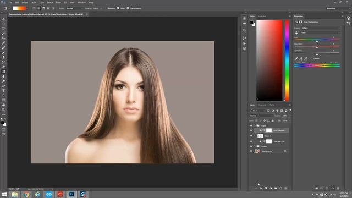Select the Clone Stamp tool
This screenshot has width=352, height=198.
[3, 57]
